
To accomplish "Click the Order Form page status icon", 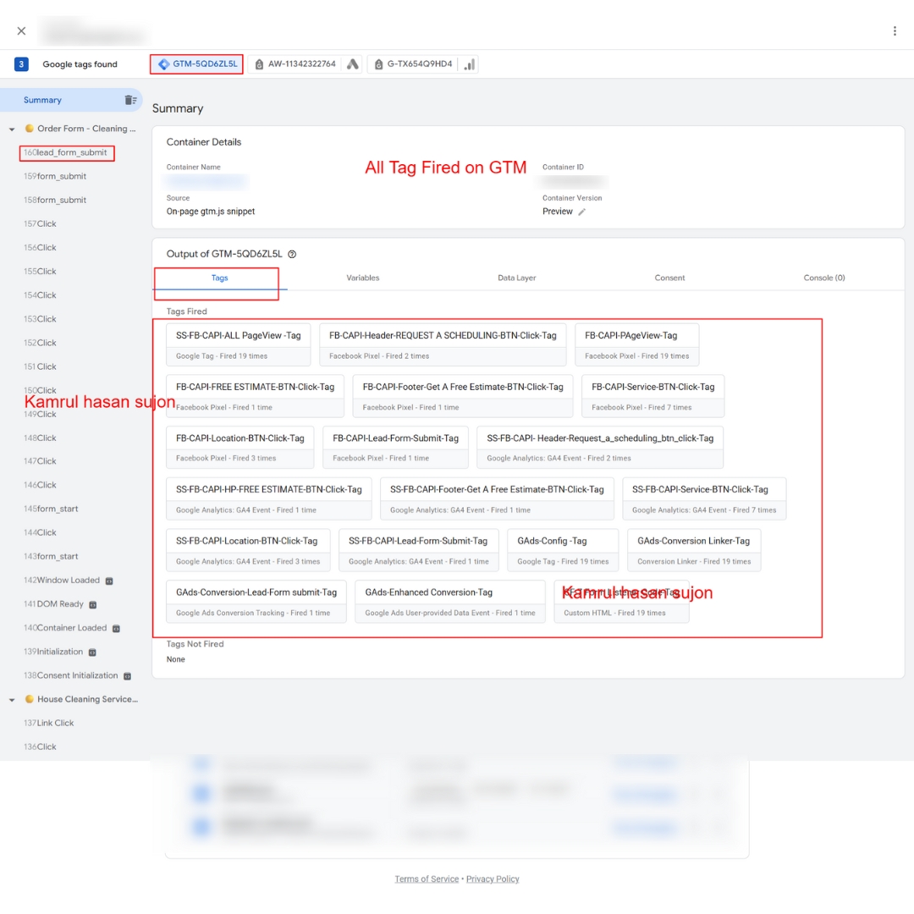I will click(29, 129).
